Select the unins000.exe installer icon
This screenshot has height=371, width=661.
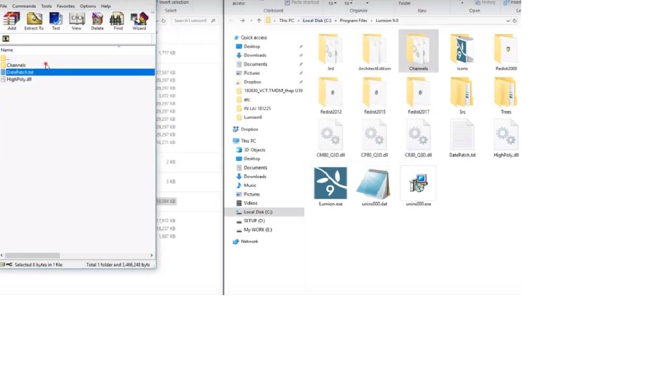click(419, 184)
